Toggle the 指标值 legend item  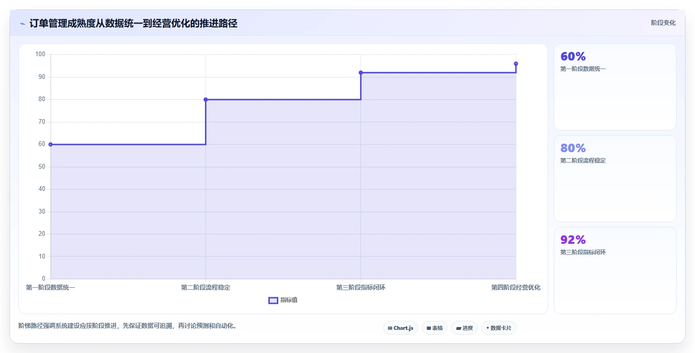point(283,300)
